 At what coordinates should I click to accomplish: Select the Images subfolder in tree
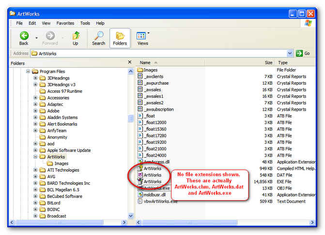[x=62, y=163]
